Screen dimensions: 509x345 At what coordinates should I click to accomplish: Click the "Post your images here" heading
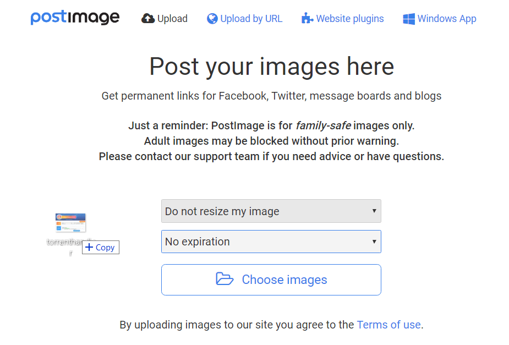(x=271, y=67)
